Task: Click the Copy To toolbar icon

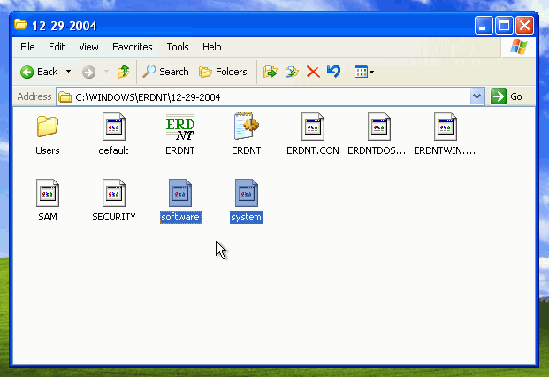Action: pos(292,72)
